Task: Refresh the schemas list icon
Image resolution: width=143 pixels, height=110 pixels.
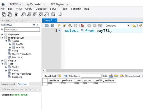Action: (34, 25)
